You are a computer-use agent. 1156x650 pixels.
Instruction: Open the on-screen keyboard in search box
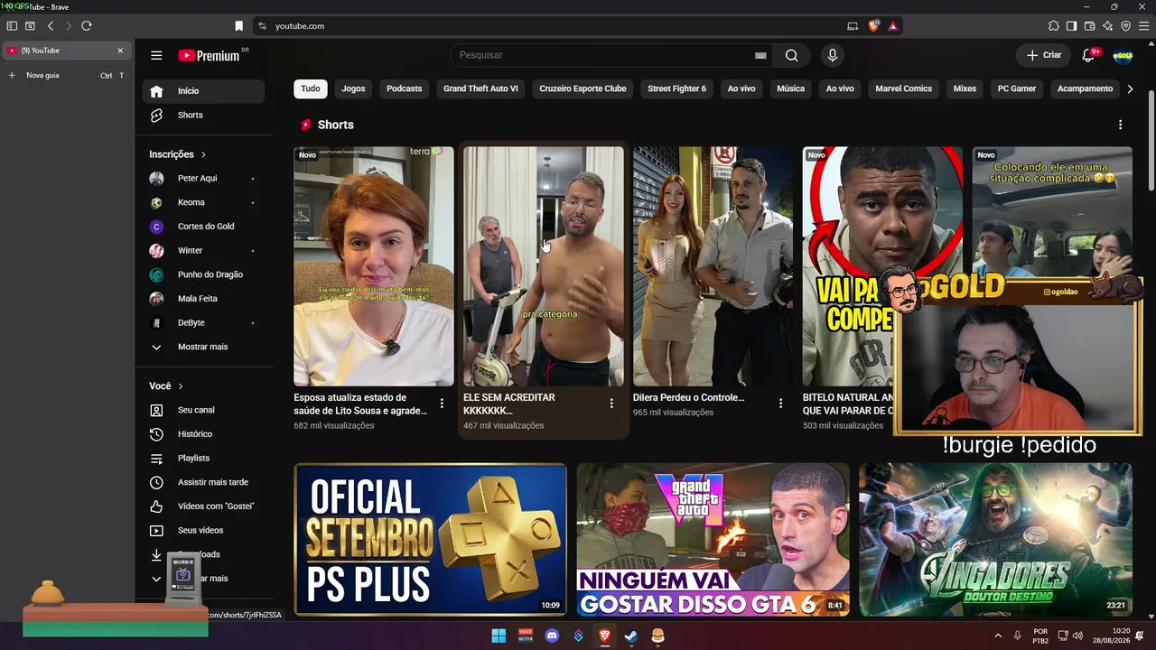click(x=760, y=55)
